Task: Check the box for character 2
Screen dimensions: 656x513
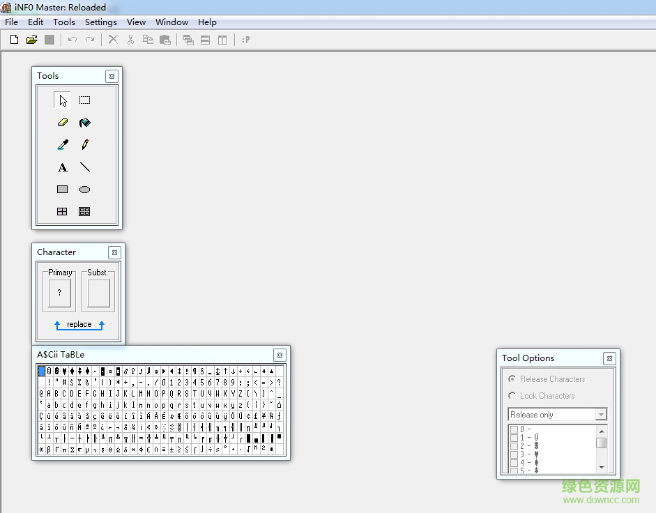Action: (x=514, y=446)
